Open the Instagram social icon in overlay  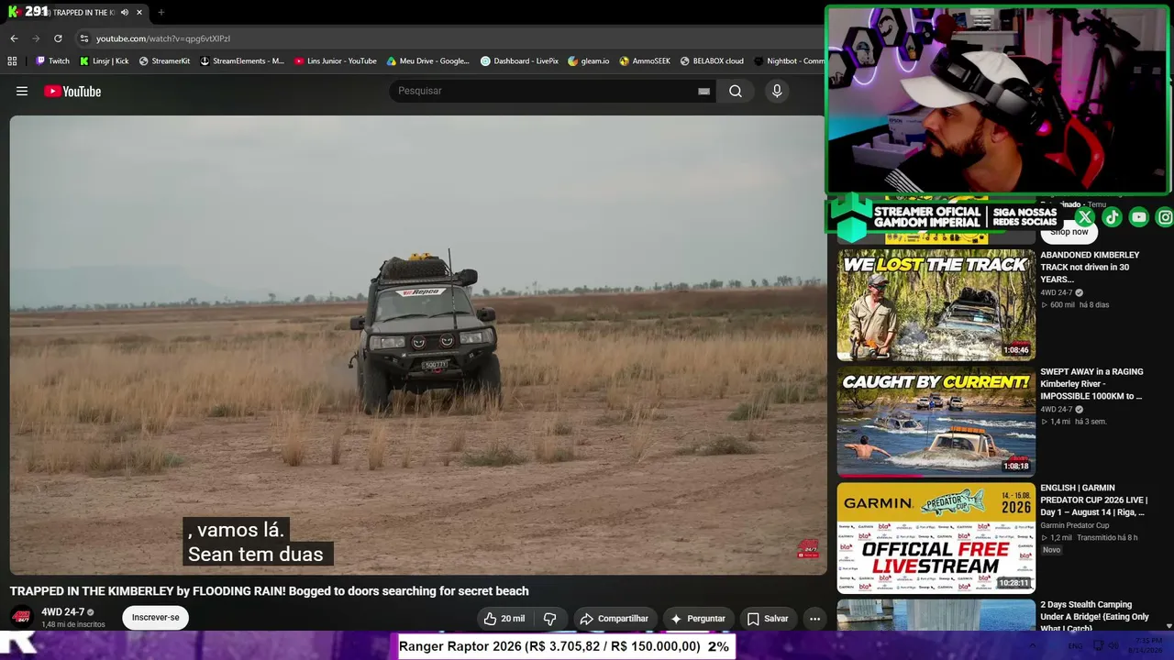point(1165,217)
